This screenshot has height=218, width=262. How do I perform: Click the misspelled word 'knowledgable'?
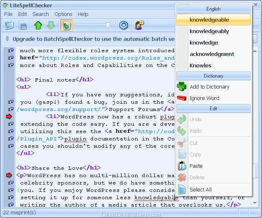click(156, 198)
